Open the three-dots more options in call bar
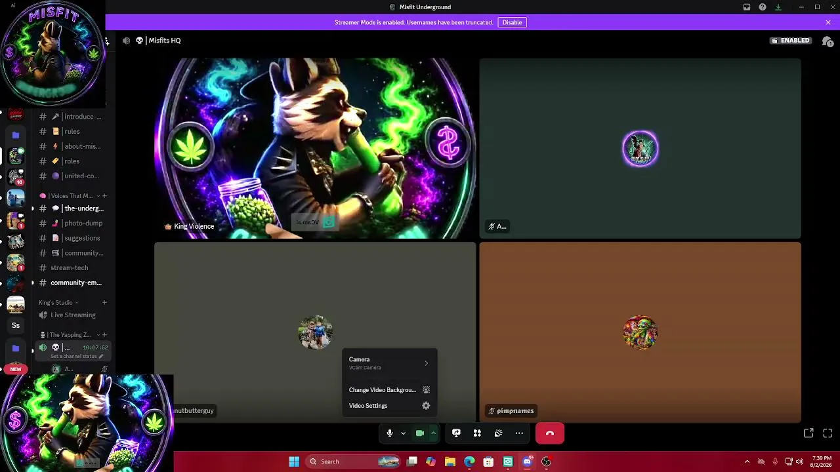Viewport: 840px width, 472px height. [519, 433]
